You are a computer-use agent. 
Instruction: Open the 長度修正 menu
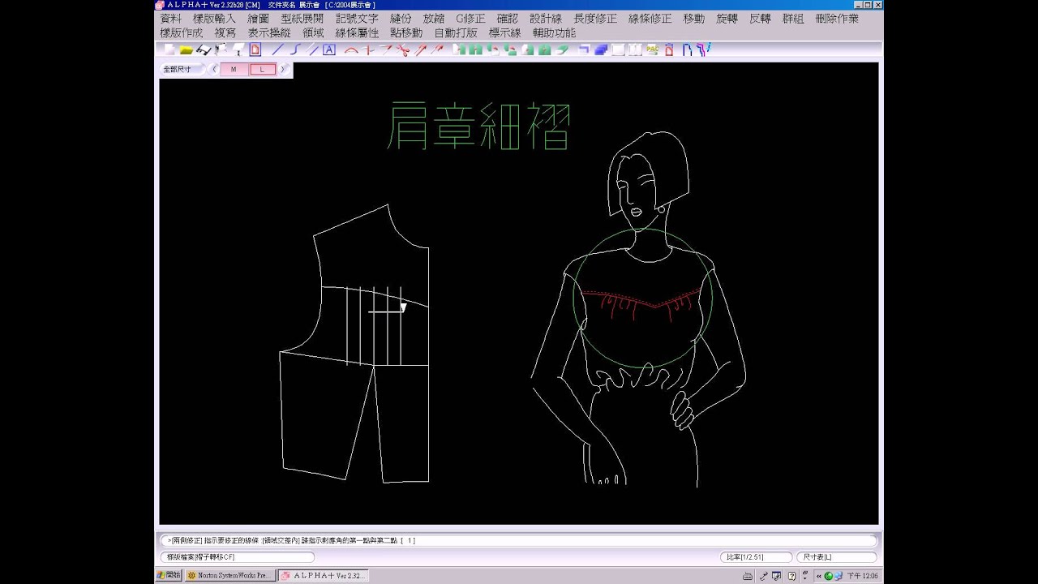tap(595, 18)
